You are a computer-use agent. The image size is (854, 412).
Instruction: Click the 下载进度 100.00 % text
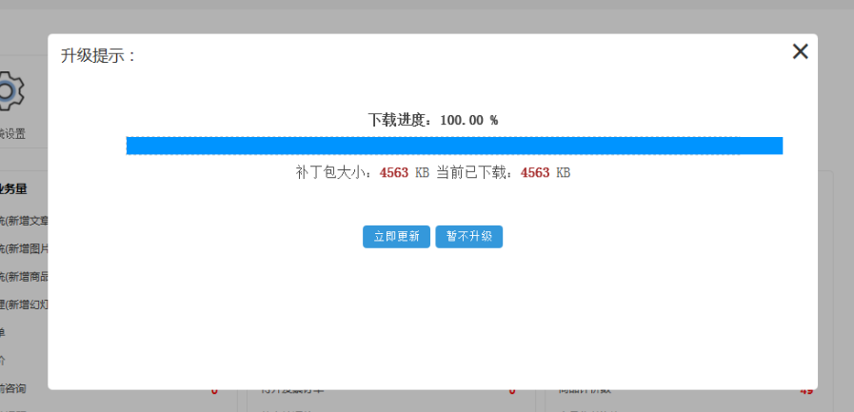point(433,120)
